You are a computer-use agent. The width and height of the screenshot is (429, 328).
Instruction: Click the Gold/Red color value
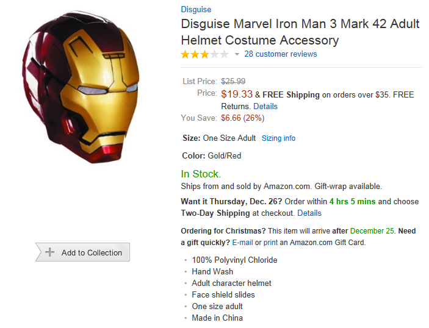pyautogui.click(x=225, y=155)
